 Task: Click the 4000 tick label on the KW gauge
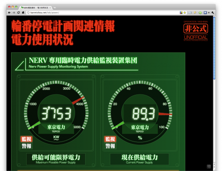(79, 104)
